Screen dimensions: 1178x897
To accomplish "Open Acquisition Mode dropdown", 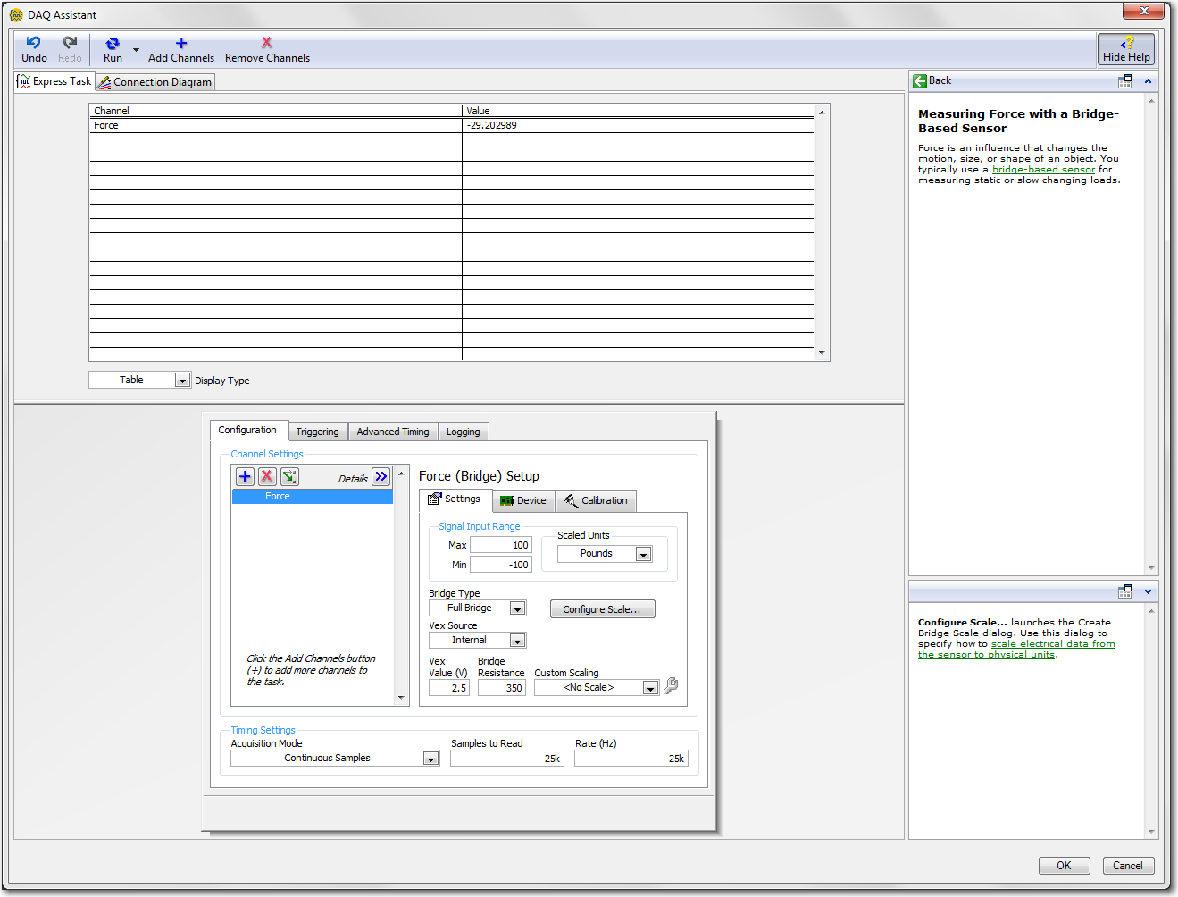I will tap(430, 759).
